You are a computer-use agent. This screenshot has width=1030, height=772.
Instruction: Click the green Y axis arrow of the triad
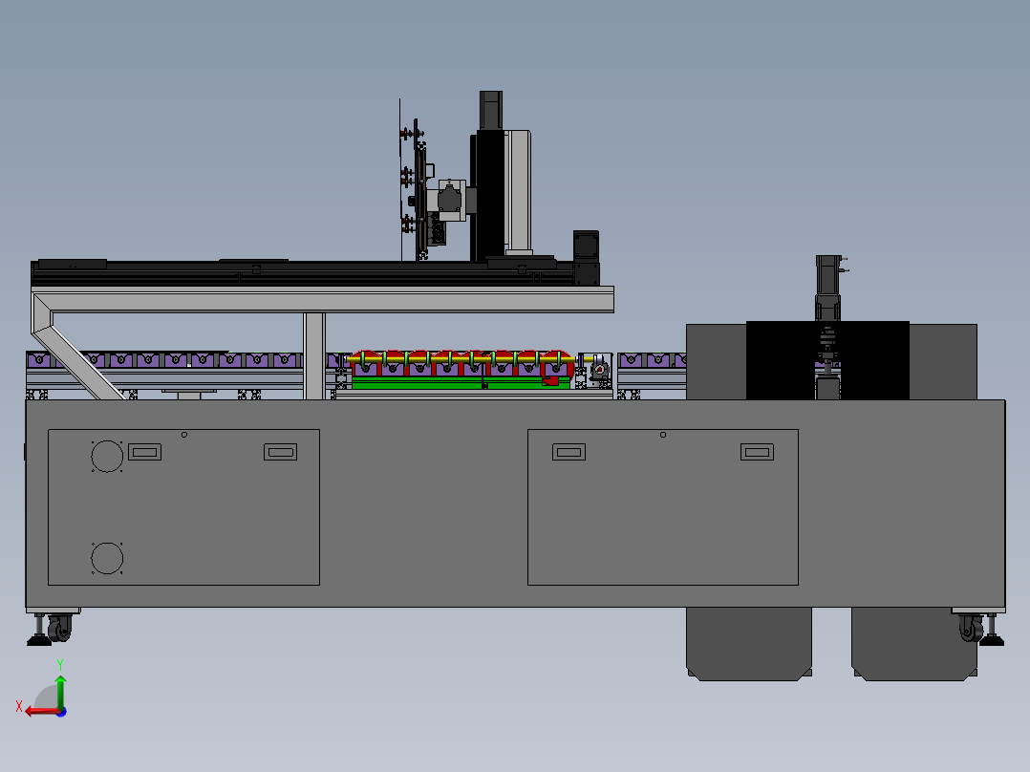60,691
